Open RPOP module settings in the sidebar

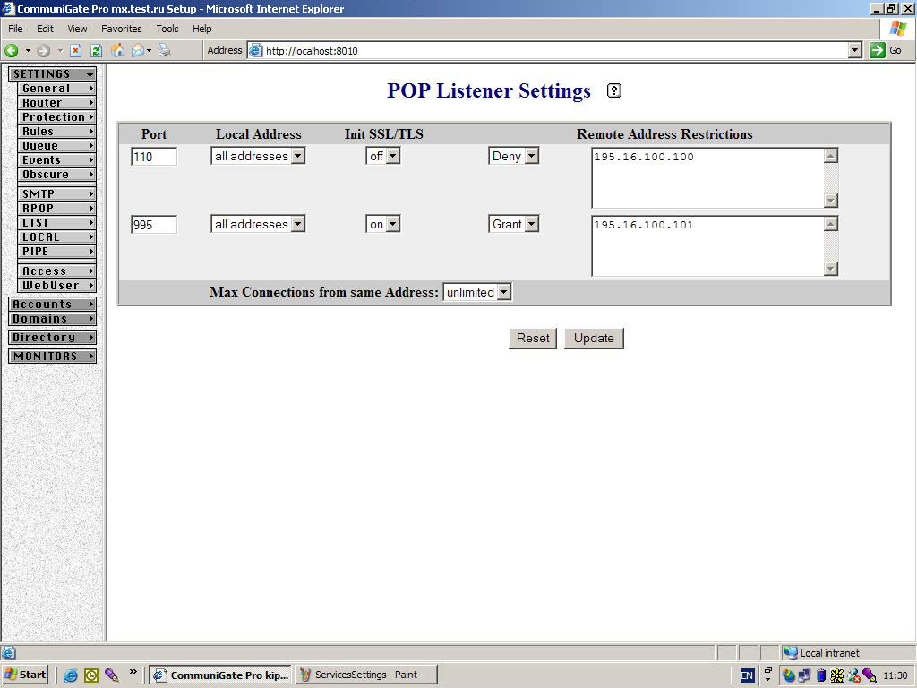(x=56, y=208)
